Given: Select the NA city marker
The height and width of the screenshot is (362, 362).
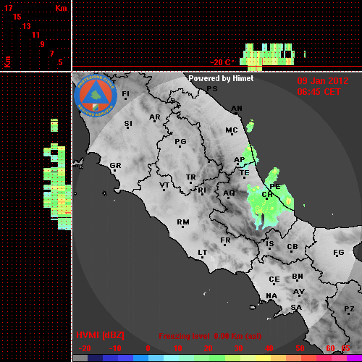Looking at the screenshot, I should pos(271,296).
